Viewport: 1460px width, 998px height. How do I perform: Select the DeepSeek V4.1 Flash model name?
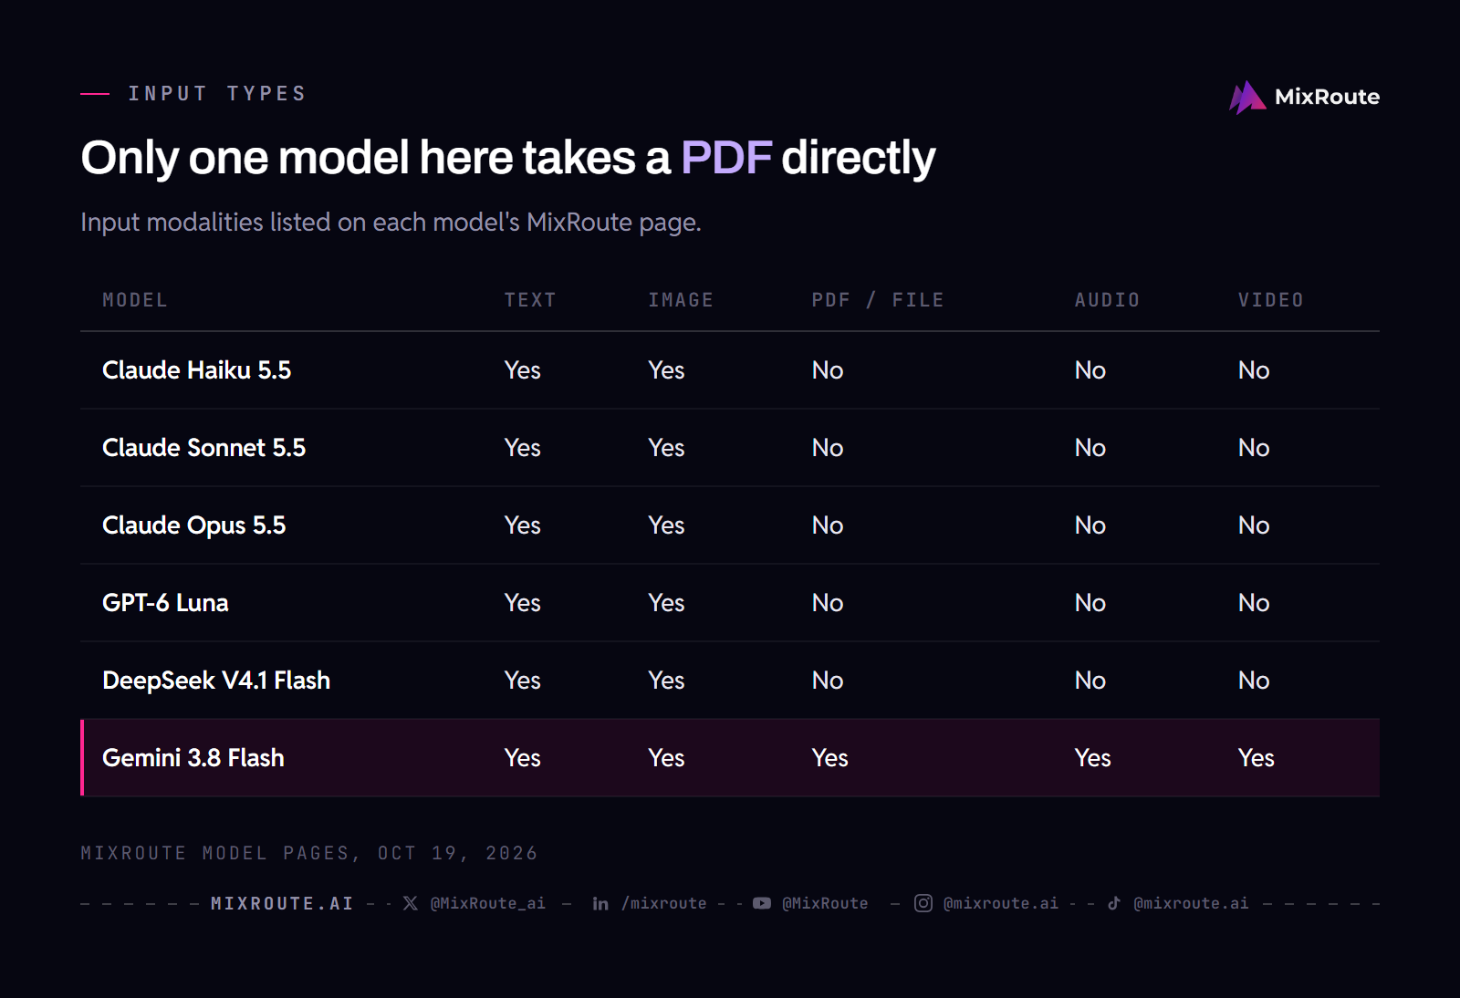click(216, 681)
